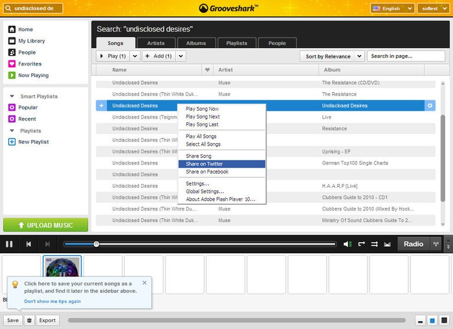Viewport: 453px width, 329px height.
Task: Delete the queue with trash icon
Action: pyautogui.click(x=29, y=320)
